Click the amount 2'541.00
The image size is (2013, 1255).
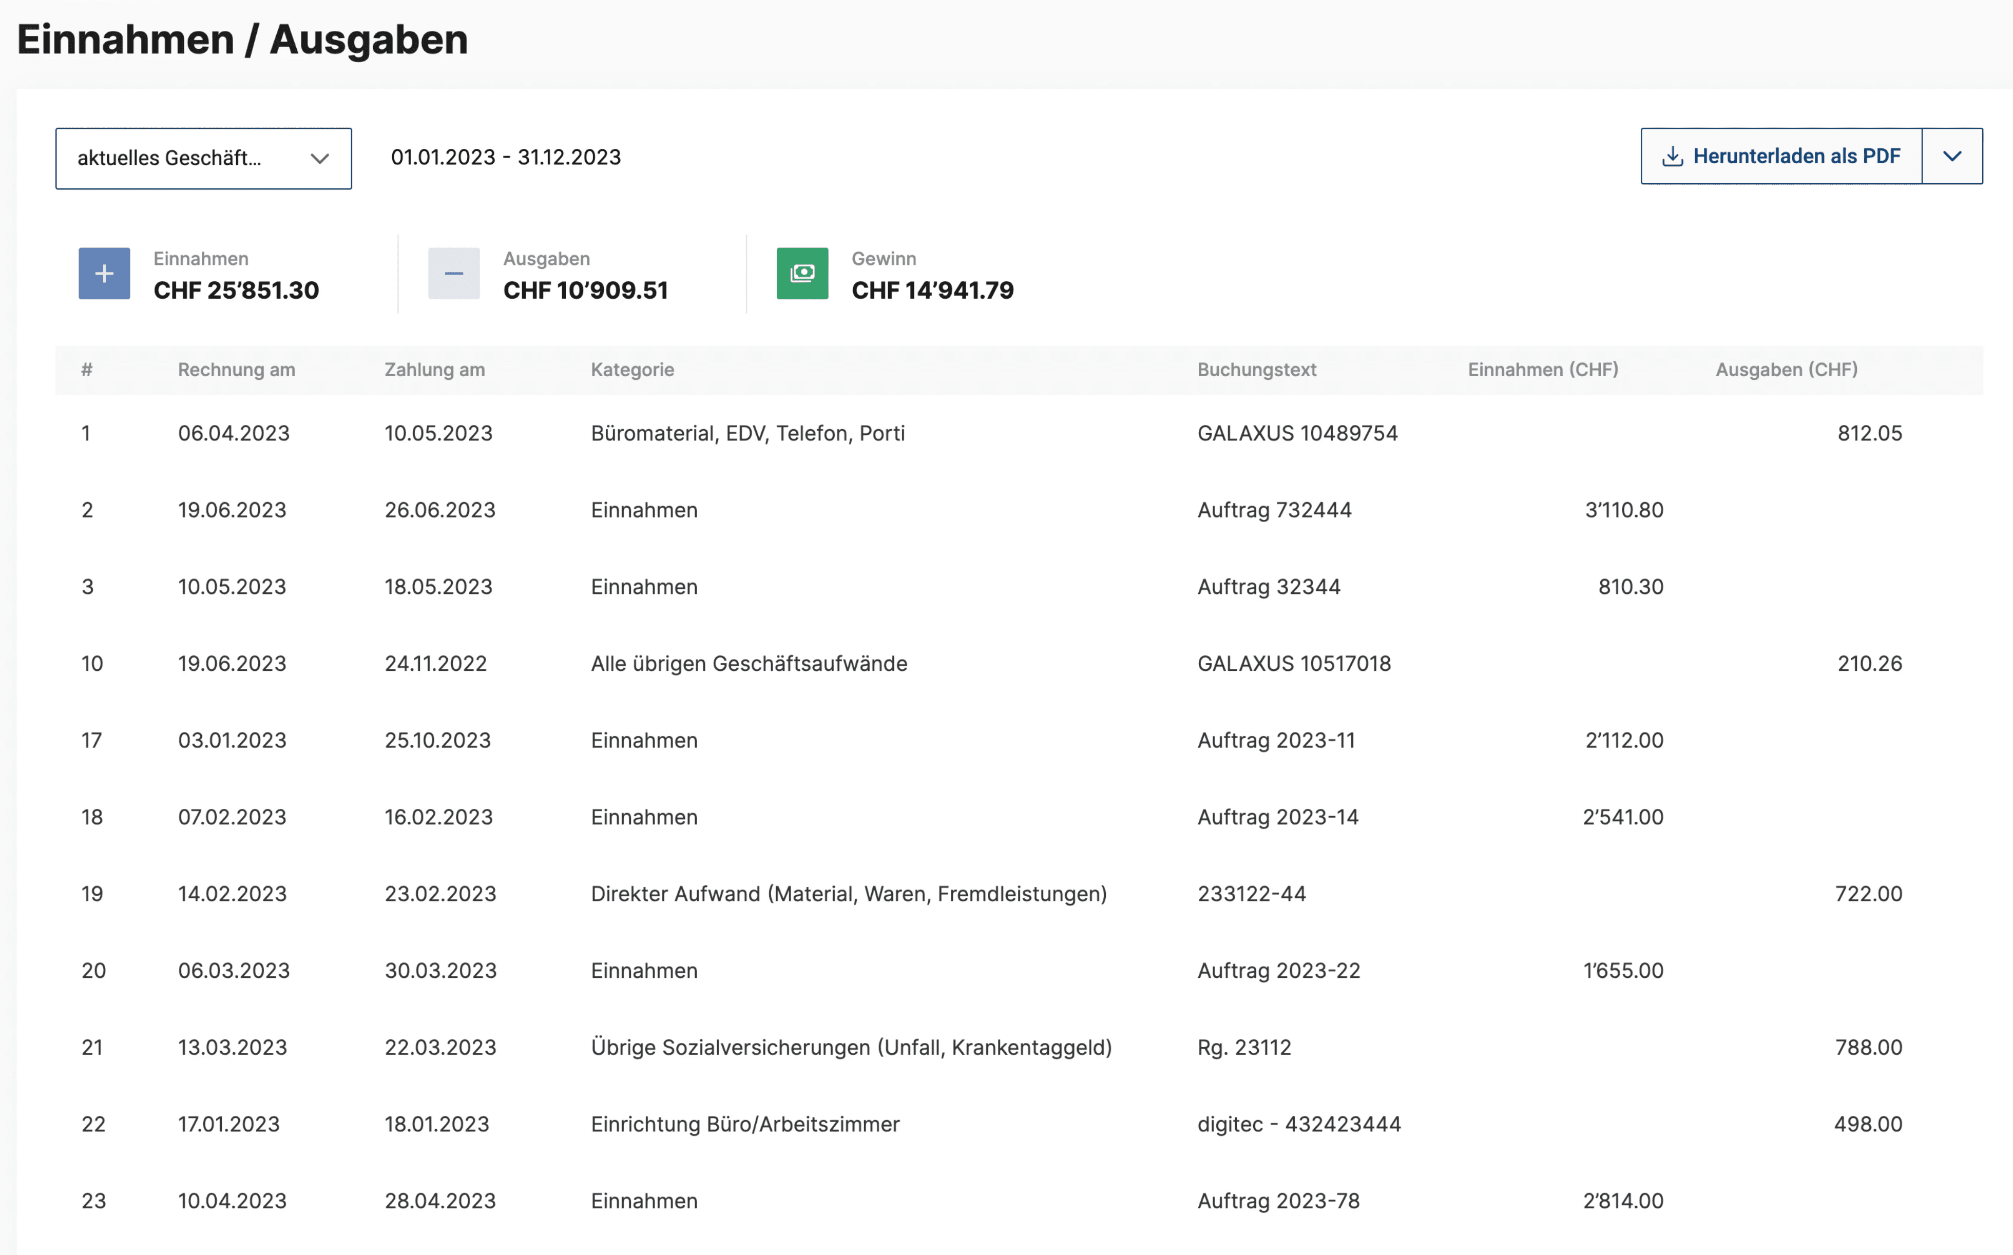click(1623, 817)
